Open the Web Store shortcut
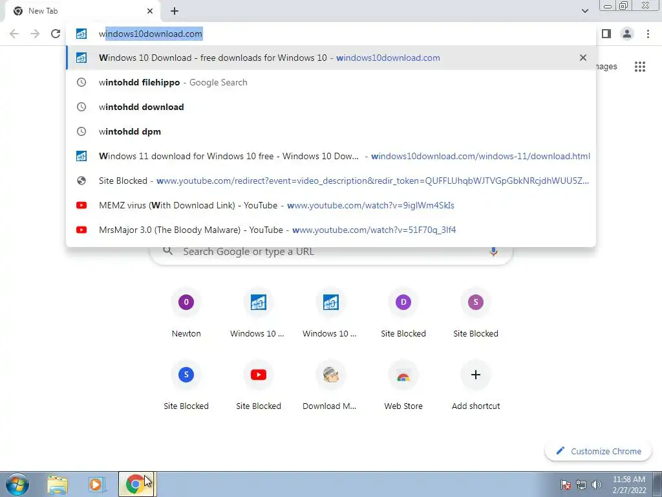 [x=403, y=386]
